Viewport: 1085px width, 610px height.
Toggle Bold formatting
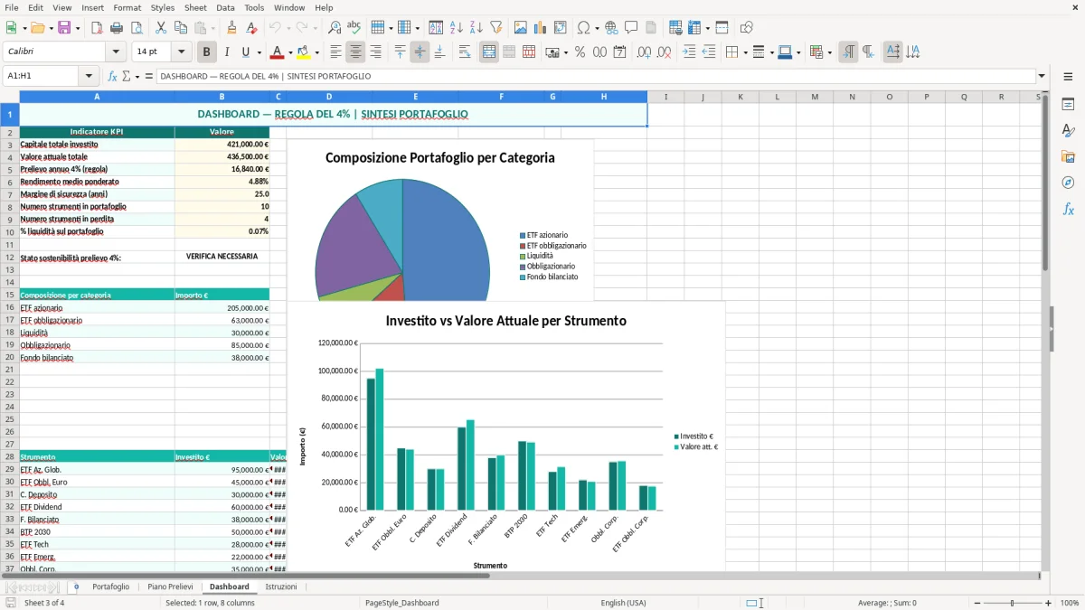coord(207,52)
